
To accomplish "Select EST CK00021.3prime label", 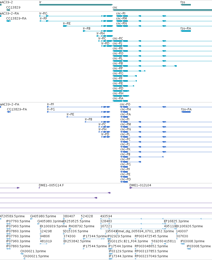I will pyautogui.click(x=33, y=251).
